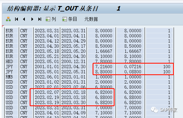Select date cell 2022.06.01

[x=47, y=77]
